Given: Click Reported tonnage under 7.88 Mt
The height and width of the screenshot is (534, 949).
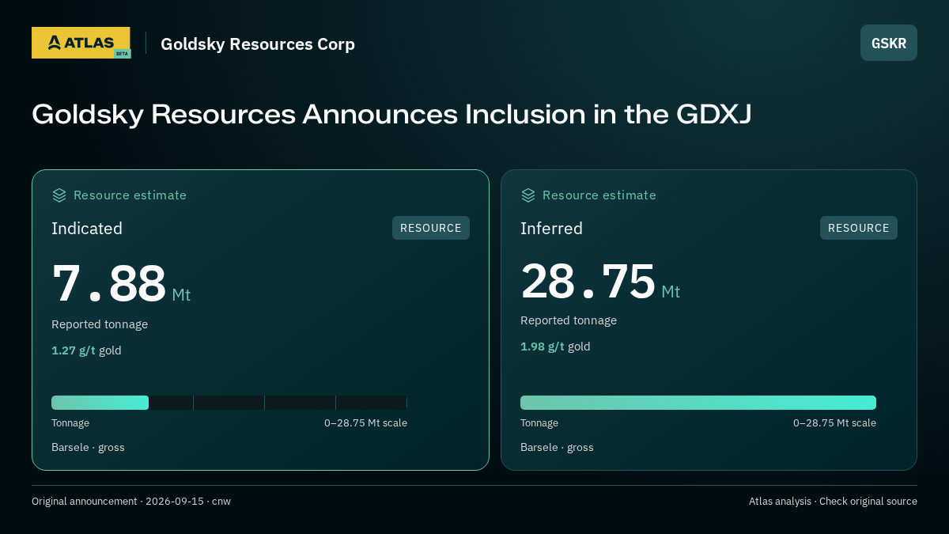Looking at the screenshot, I should coord(100,324).
